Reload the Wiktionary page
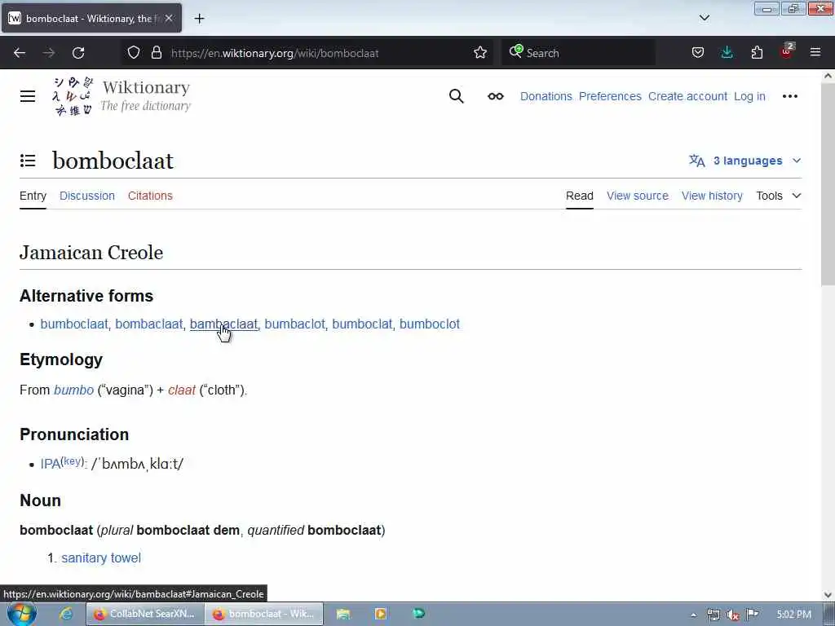This screenshot has width=835, height=626. pos(78,53)
